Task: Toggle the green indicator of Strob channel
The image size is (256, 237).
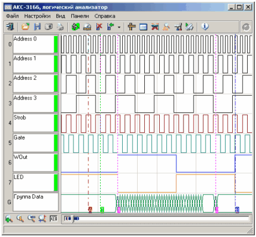Action: point(56,123)
